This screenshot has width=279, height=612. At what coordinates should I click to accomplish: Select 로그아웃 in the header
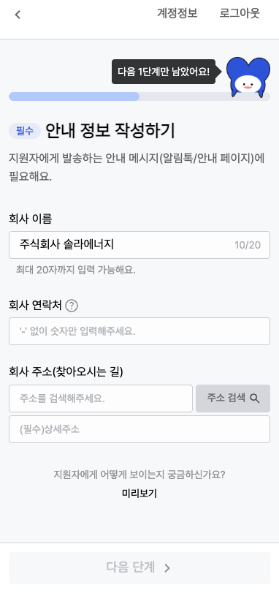240,14
